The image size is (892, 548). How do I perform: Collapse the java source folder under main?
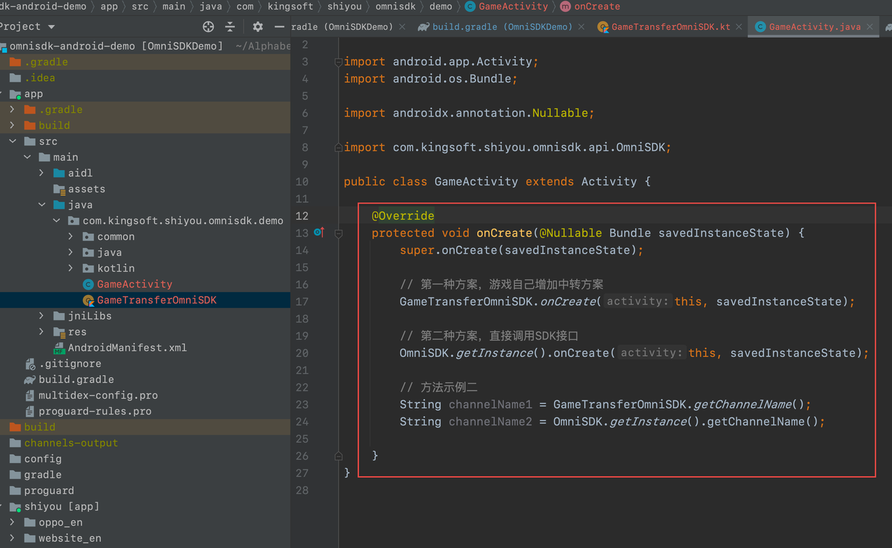(x=42, y=205)
